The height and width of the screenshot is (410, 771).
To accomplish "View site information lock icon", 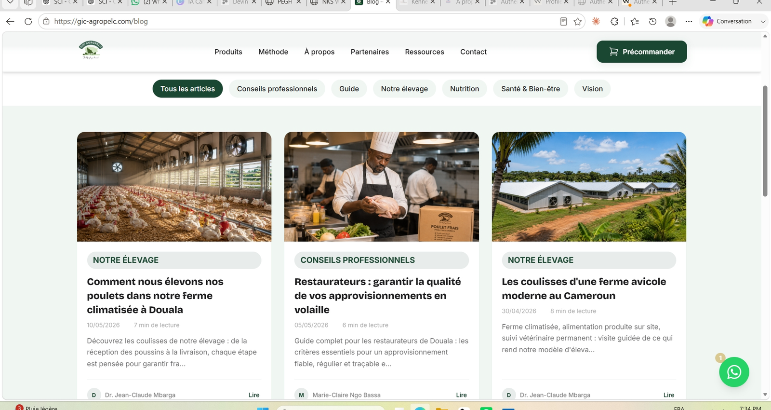I will click(46, 21).
